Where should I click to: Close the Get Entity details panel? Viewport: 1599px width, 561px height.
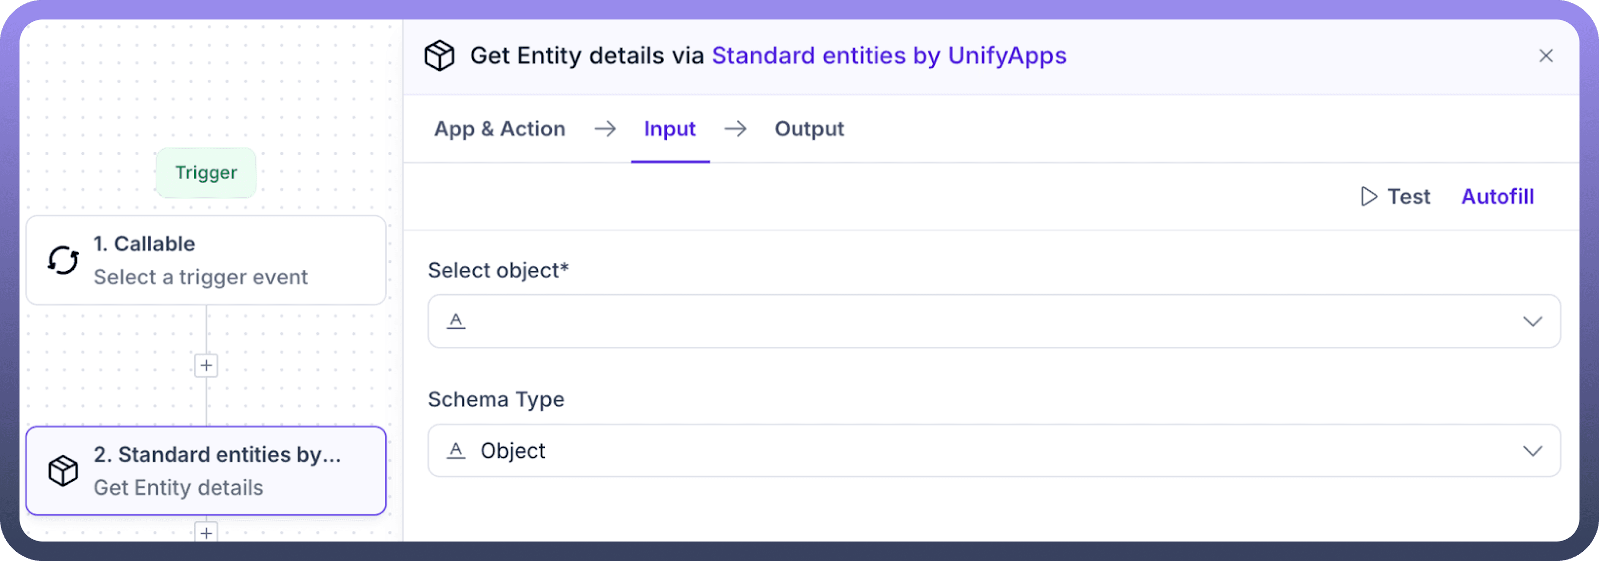pos(1545,56)
